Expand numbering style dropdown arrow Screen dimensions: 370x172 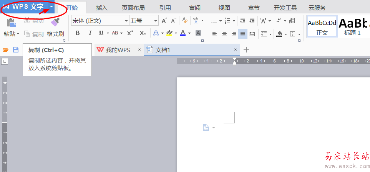pos(234,21)
